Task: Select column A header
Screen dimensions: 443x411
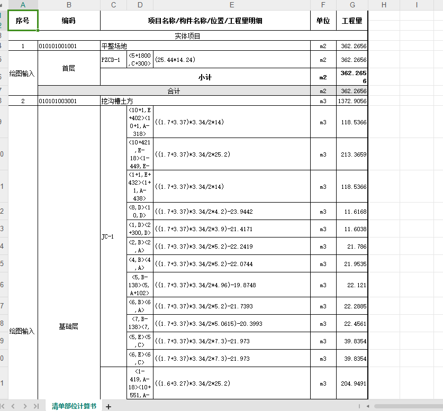Action: pos(23,5)
